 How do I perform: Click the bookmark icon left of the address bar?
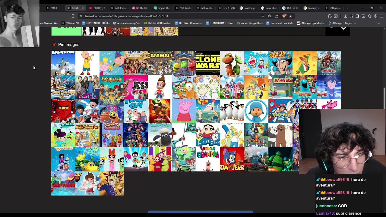pos(73,16)
